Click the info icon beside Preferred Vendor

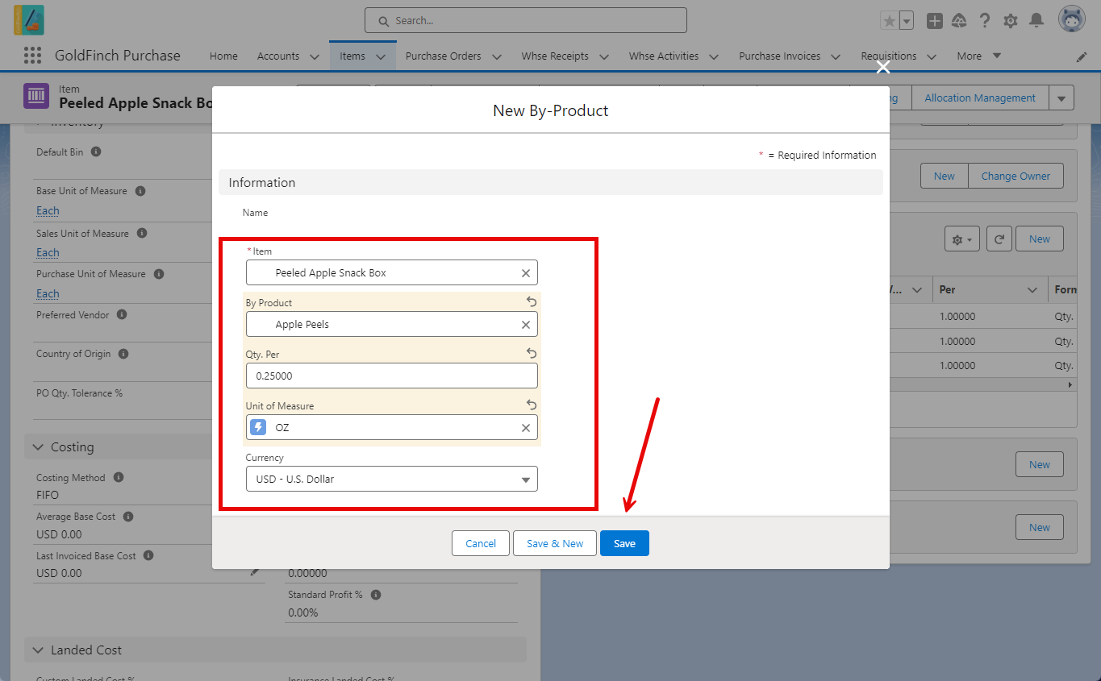point(123,314)
